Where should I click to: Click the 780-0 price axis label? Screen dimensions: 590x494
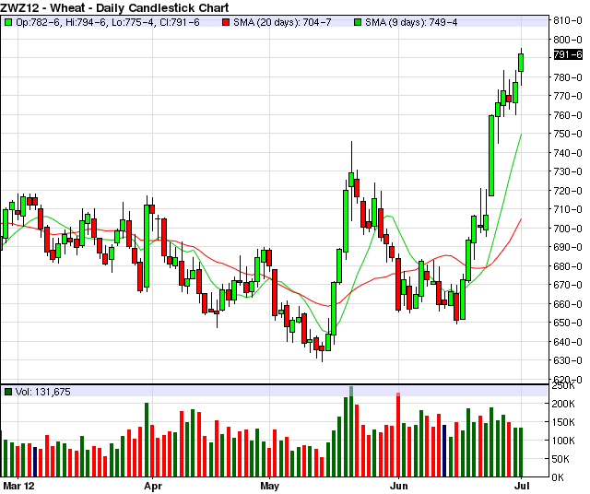click(568, 77)
